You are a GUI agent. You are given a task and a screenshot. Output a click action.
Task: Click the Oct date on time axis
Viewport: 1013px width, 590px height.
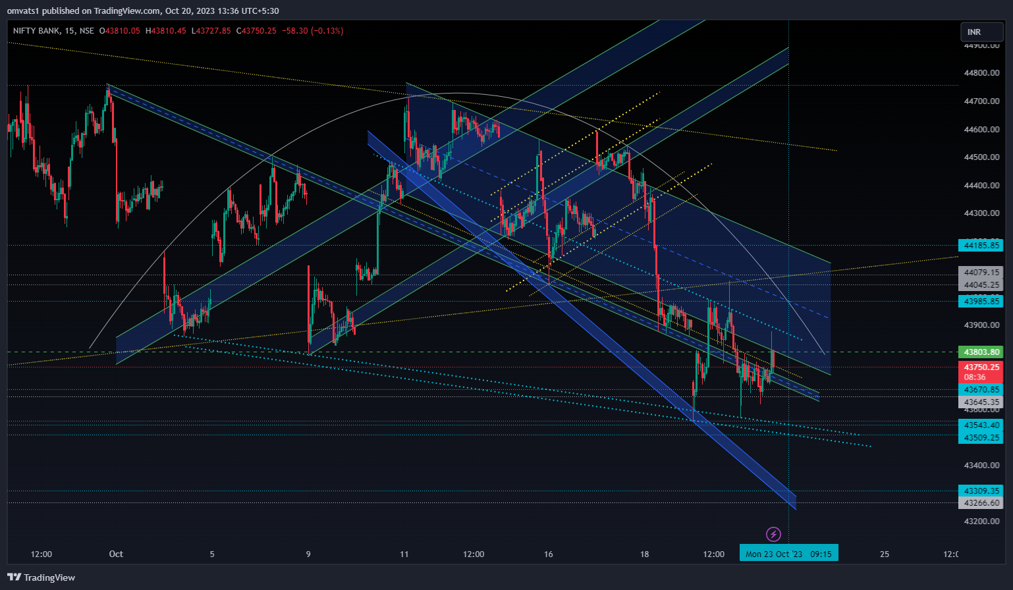pos(116,554)
